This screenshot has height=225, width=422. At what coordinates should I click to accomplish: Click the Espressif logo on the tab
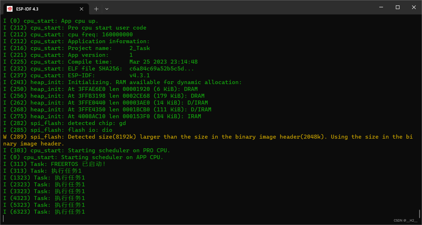click(x=10, y=9)
